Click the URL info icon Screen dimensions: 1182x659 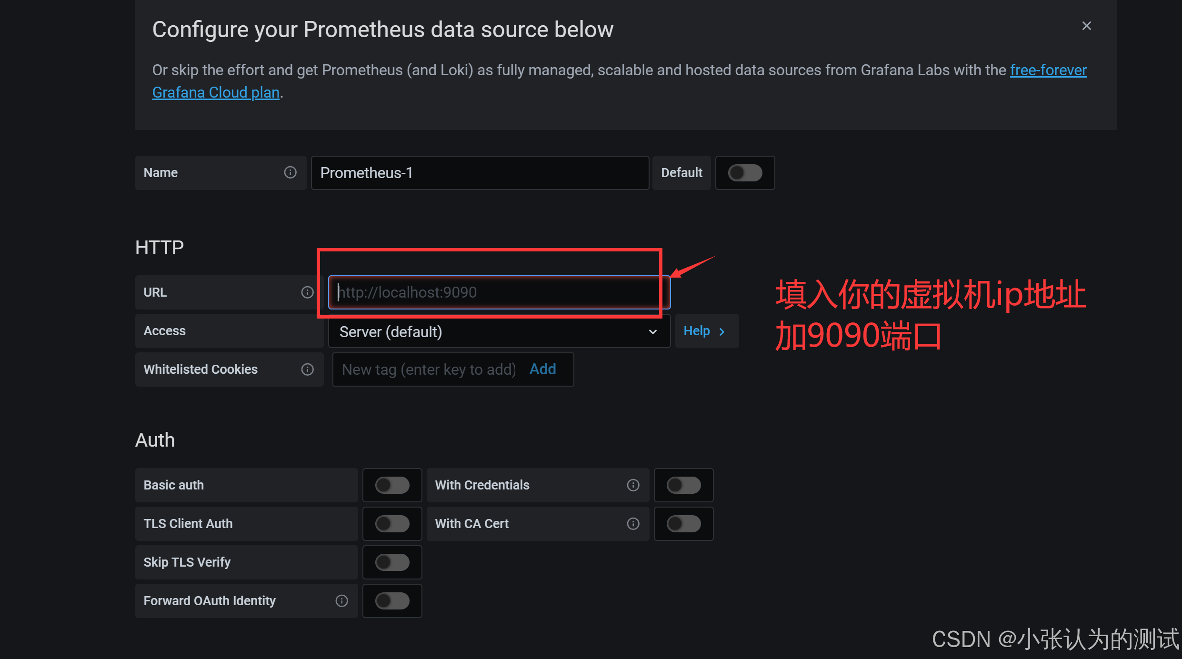coord(307,292)
